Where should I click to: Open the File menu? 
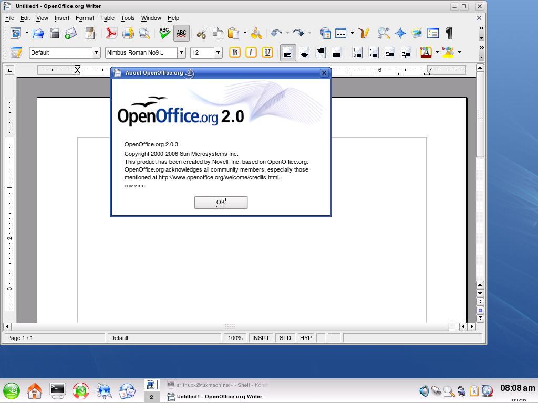tap(9, 18)
